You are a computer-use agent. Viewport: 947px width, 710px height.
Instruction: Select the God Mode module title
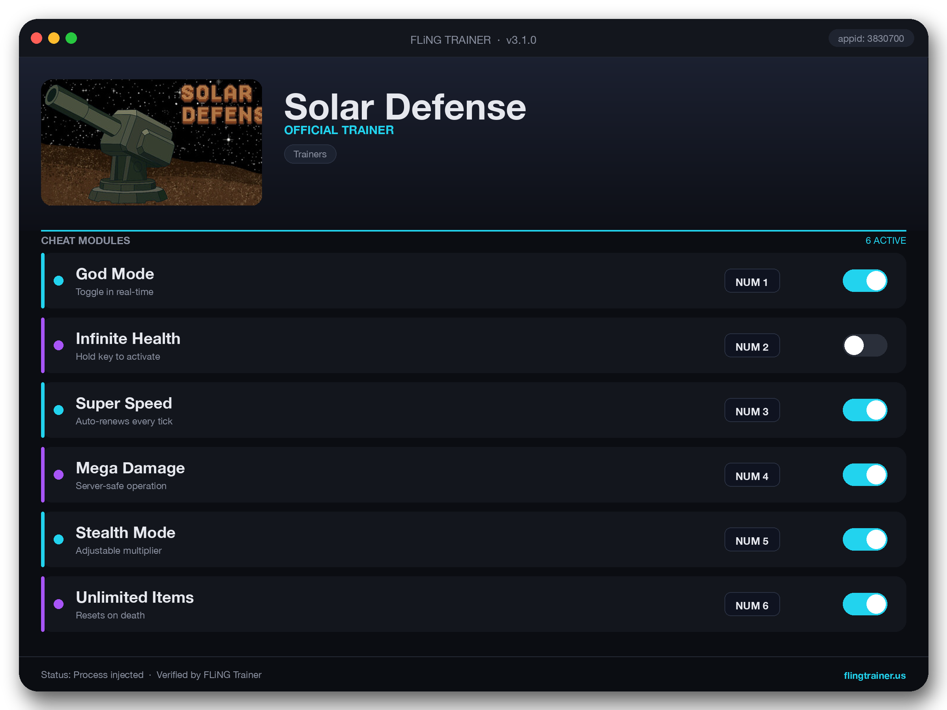[115, 274]
